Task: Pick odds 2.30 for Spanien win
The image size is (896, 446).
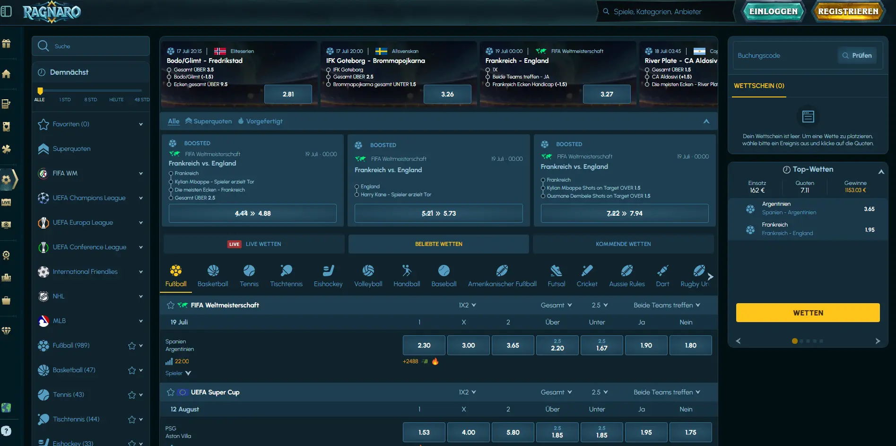Action: pyautogui.click(x=424, y=345)
